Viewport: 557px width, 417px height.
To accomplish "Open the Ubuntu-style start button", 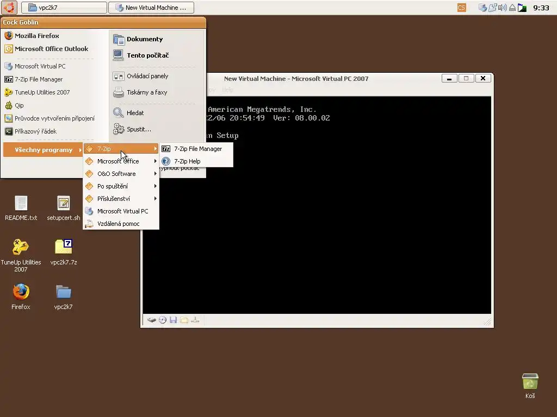I will (9, 7).
